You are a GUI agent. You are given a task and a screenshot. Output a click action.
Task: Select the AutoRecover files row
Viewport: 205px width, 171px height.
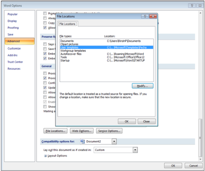click(x=71, y=54)
